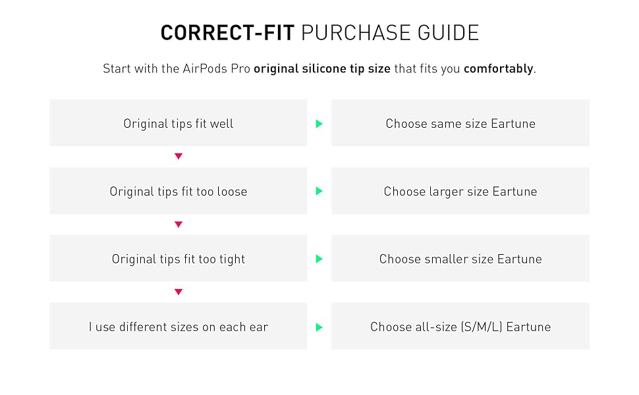Click red down arrow below "Original tips fit too loose"
The image size is (639, 395).
pos(178,224)
